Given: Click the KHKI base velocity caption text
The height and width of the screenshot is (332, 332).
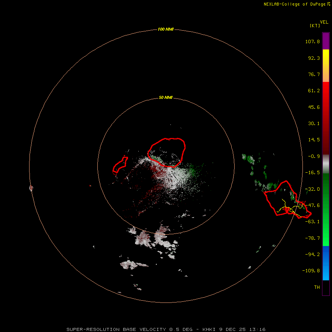Looking at the screenshot, I should coord(166,329).
